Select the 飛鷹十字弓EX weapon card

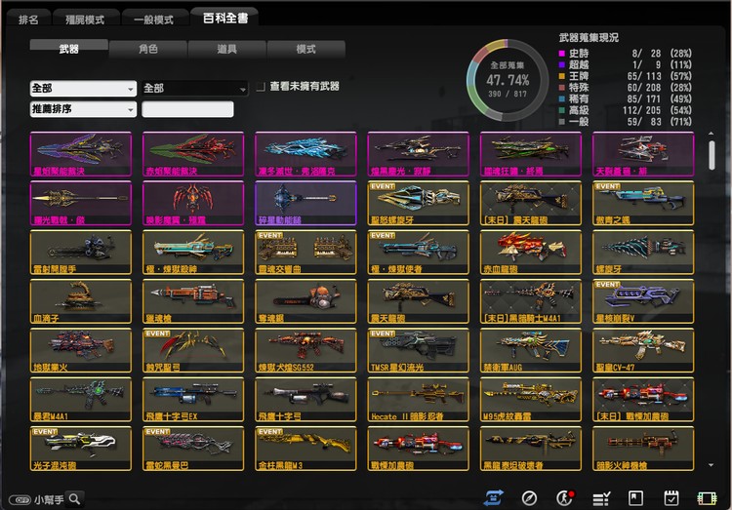click(x=193, y=400)
